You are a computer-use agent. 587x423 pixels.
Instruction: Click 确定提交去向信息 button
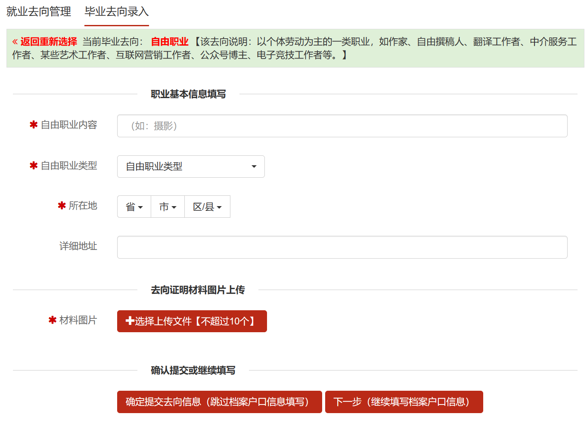pyautogui.click(x=220, y=402)
